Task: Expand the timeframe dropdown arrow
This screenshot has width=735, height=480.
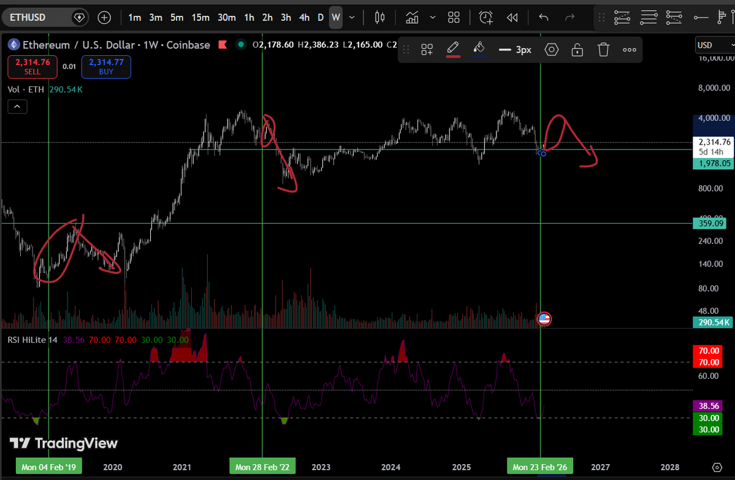Action: click(352, 17)
